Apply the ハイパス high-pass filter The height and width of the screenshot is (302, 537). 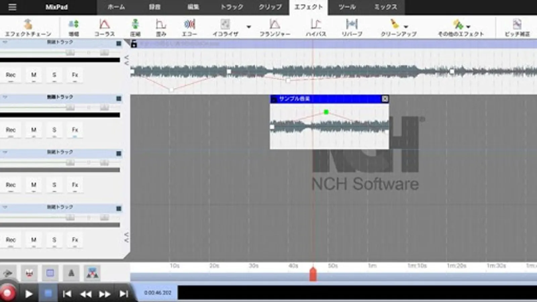316,28
